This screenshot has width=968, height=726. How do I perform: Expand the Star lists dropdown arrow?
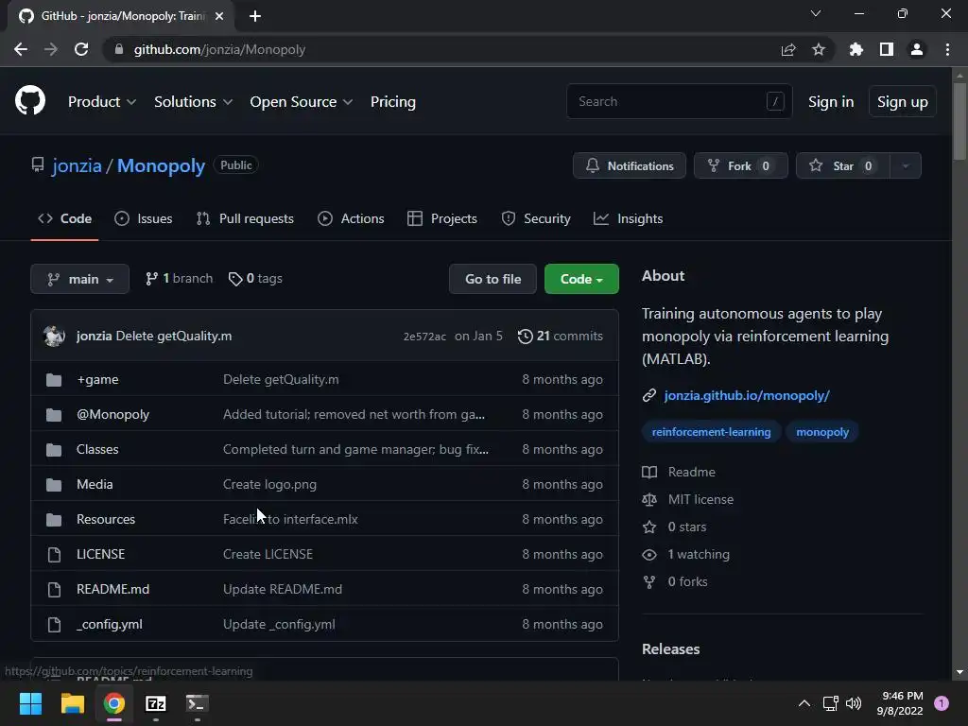click(906, 165)
